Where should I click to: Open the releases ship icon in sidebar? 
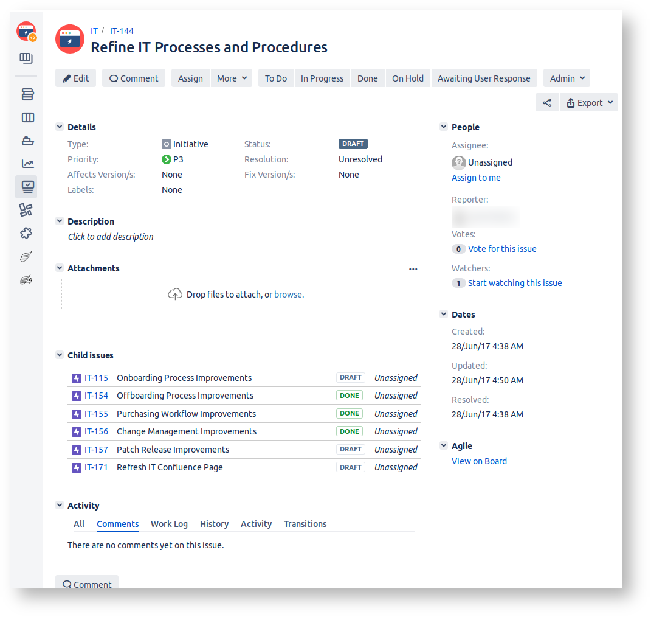tap(27, 141)
